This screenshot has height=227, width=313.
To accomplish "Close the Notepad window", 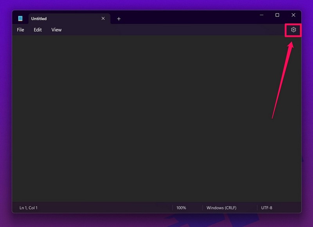I will [293, 15].
